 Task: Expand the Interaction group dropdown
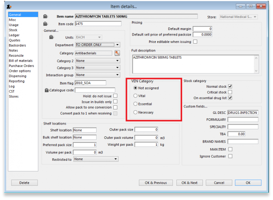(117, 75)
